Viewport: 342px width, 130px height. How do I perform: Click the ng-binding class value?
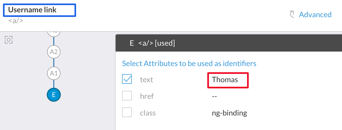[x=229, y=113]
